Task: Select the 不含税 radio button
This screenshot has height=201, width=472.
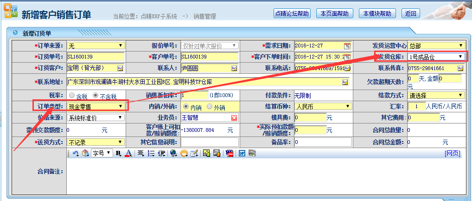Action: pyautogui.click(x=96, y=95)
